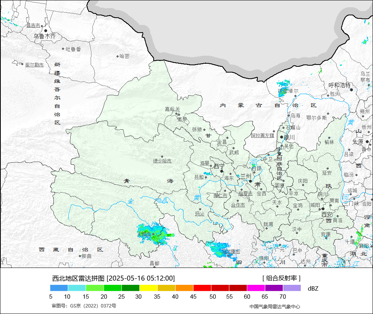Screen dimensions: 373x314
Task: Click the purple 65 dBZ legend swatch
Action: click(274, 288)
